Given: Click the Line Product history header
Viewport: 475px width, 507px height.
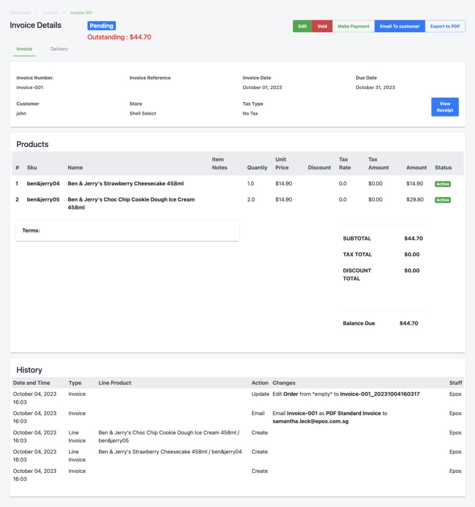Looking at the screenshot, I should [x=115, y=383].
